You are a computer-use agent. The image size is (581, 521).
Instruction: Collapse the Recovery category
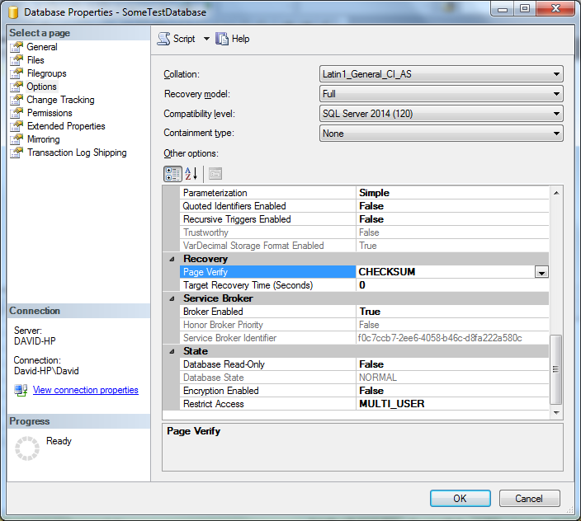tap(172, 259)
